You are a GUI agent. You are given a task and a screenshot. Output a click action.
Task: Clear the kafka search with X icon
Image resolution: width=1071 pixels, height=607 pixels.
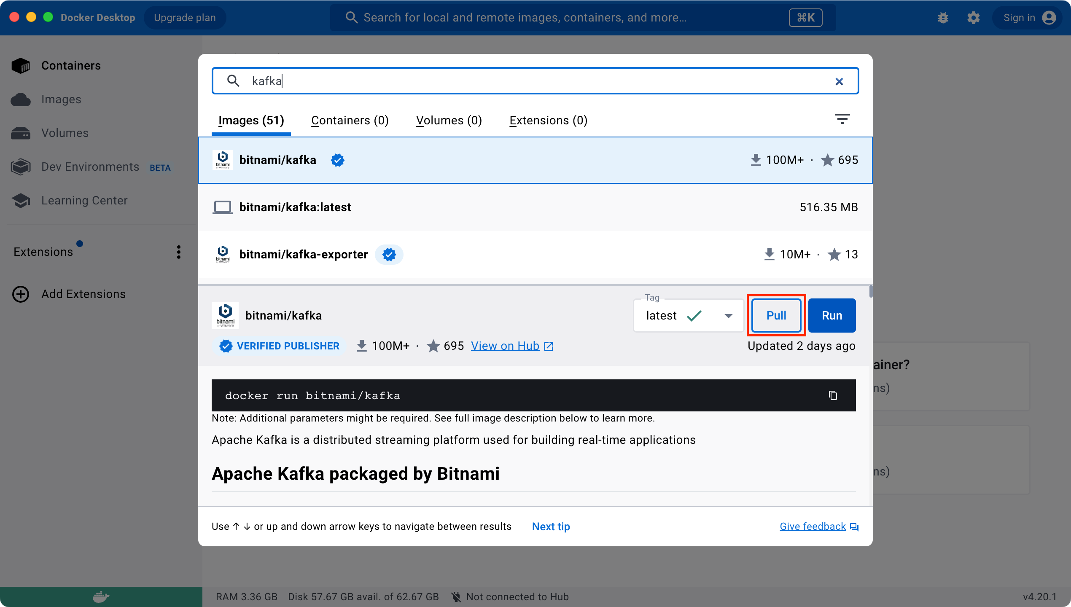point(839,81)
